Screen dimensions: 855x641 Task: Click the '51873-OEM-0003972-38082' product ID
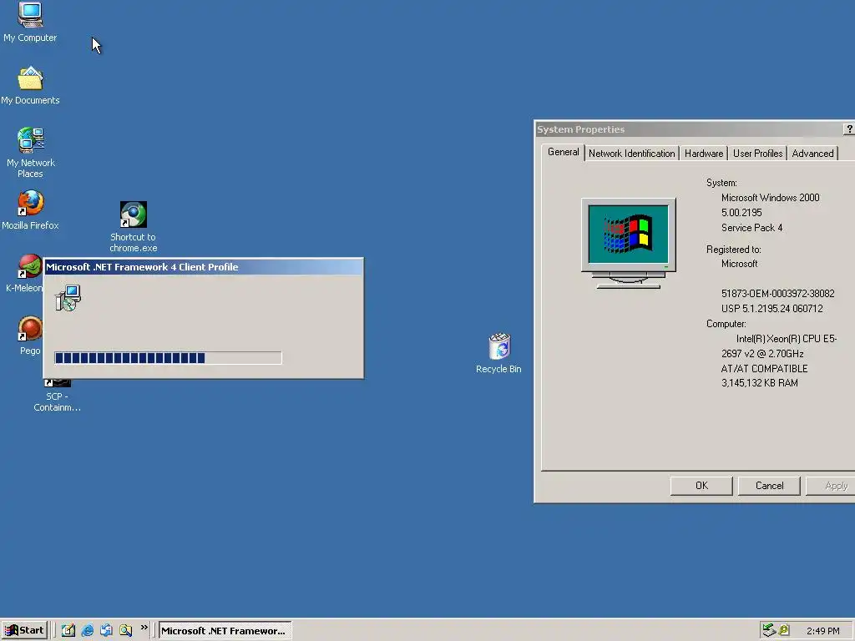(777, 294)
